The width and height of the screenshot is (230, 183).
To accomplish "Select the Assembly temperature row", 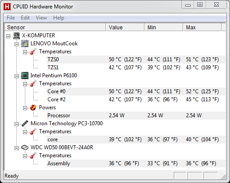I will [136, 163].
